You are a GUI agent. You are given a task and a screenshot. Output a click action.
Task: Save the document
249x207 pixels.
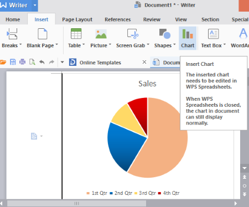coord(13,62)
